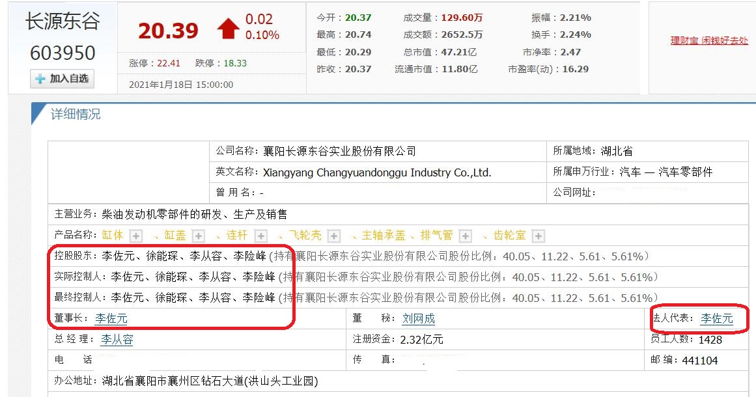
Task: Click the region value 湖北省
Action: [617, 151]
